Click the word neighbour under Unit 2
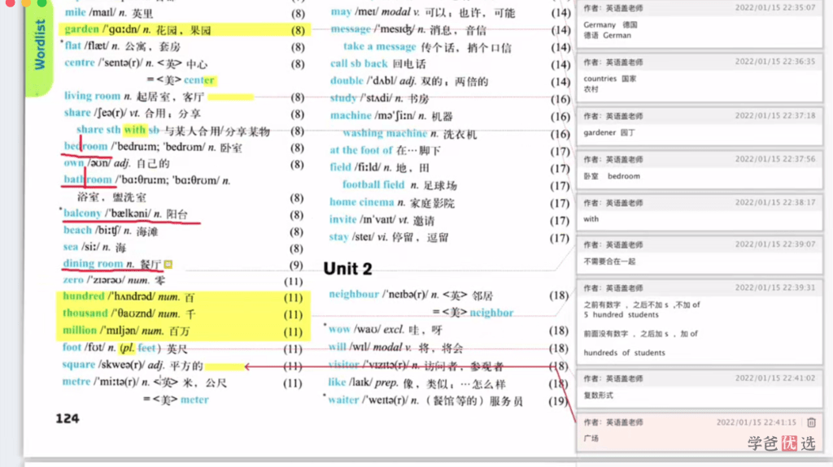This screenshot has width=833, height=467. pos(354,295)
